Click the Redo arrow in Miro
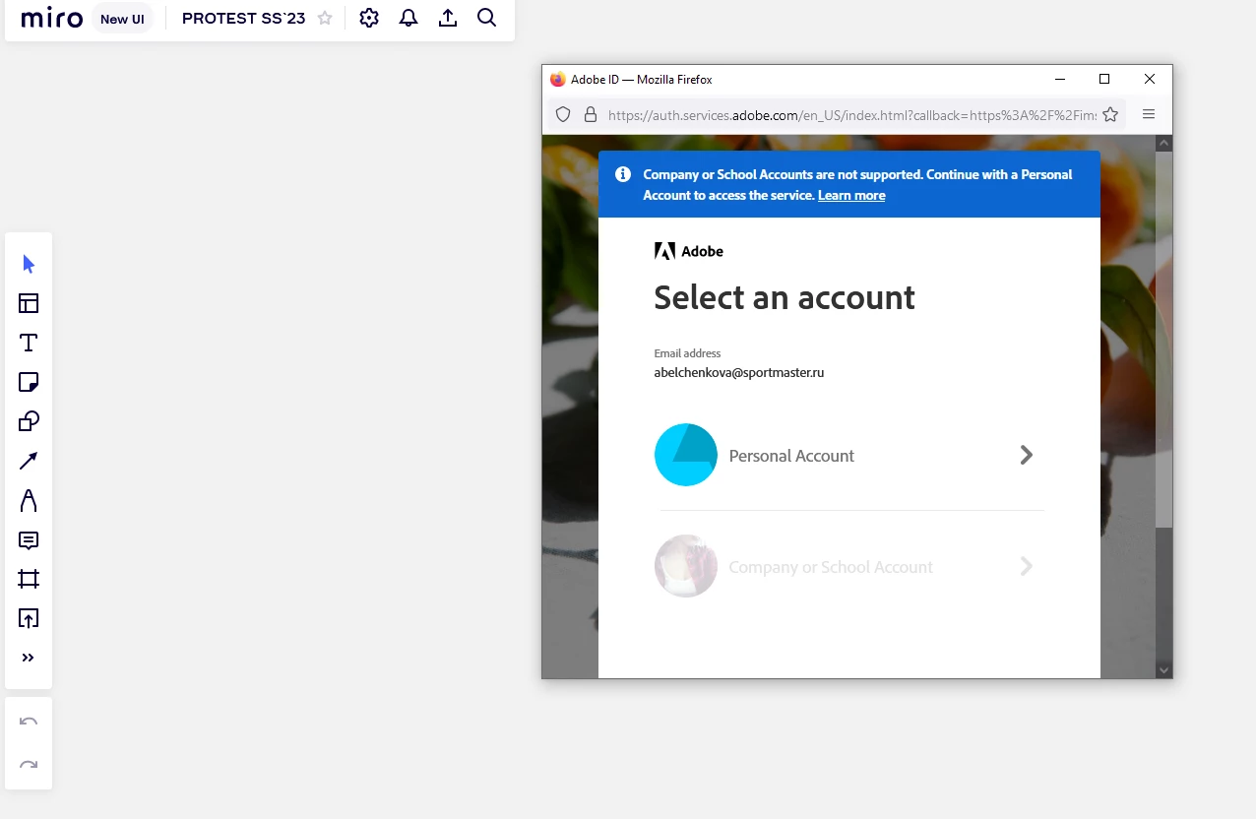The height and width of the screenshot is (819, 1256). click(29, 765)
